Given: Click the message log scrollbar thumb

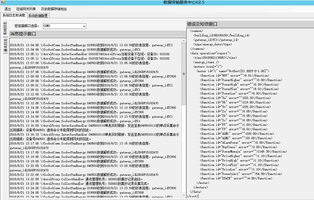Looking at the screenshot, I should [x=184, y=74].
